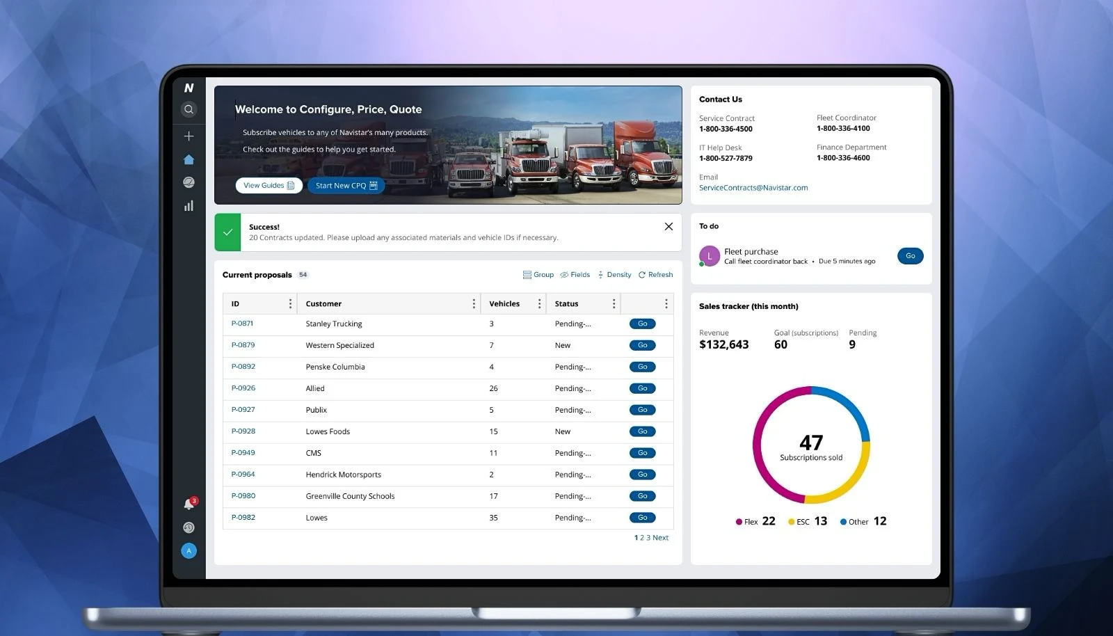Open the history clock icon in sidebar
This screenshot has width=1113, height=636.
(189, 527)
